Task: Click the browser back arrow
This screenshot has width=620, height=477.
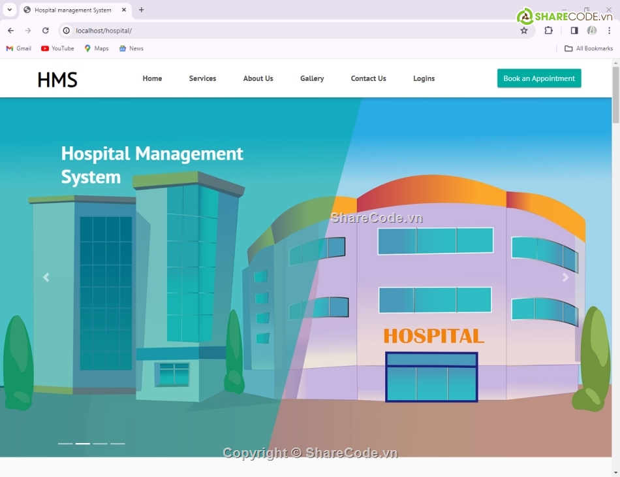Action: click(x=10, y=31)
